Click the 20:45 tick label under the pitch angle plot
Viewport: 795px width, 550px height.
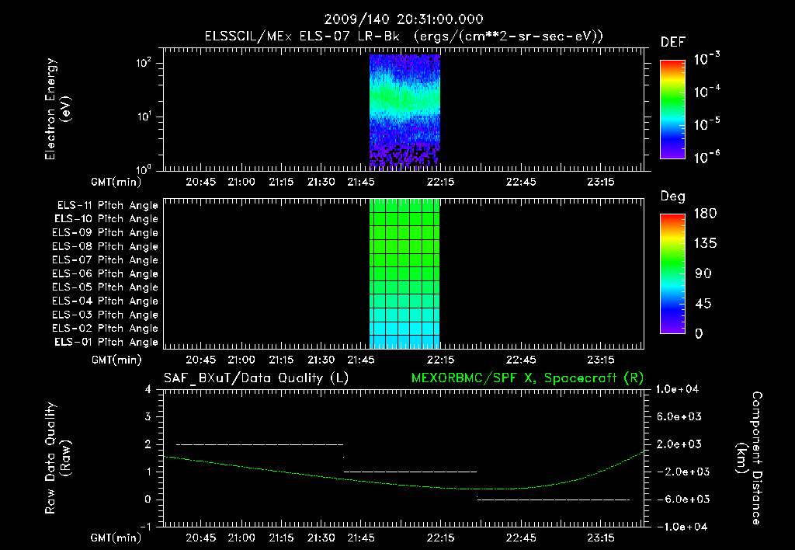click(201, 360)
